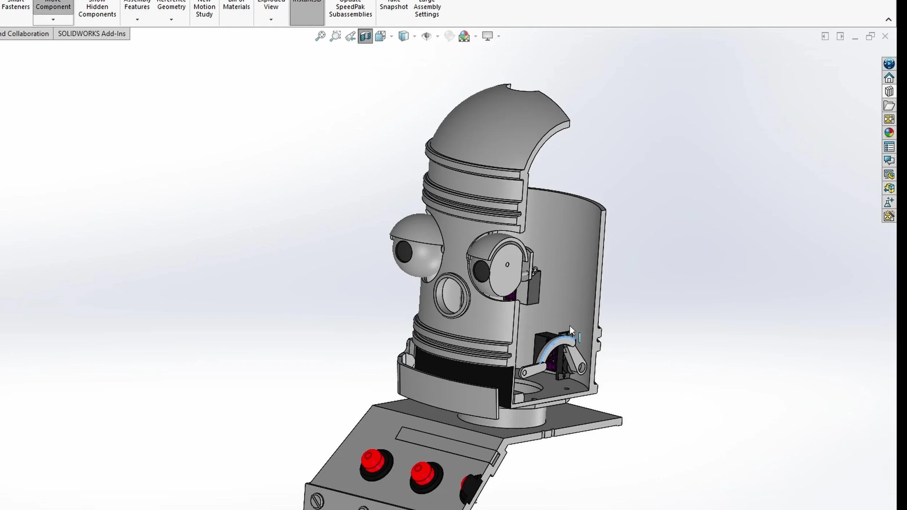Expand the Exploded View dropdown arrow

coord(271,20)
